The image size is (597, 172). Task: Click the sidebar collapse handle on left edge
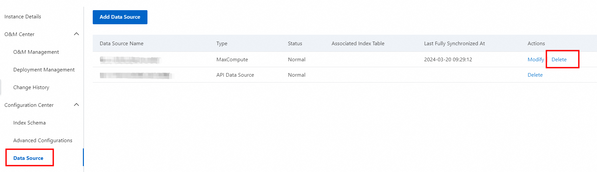[1, 87]
